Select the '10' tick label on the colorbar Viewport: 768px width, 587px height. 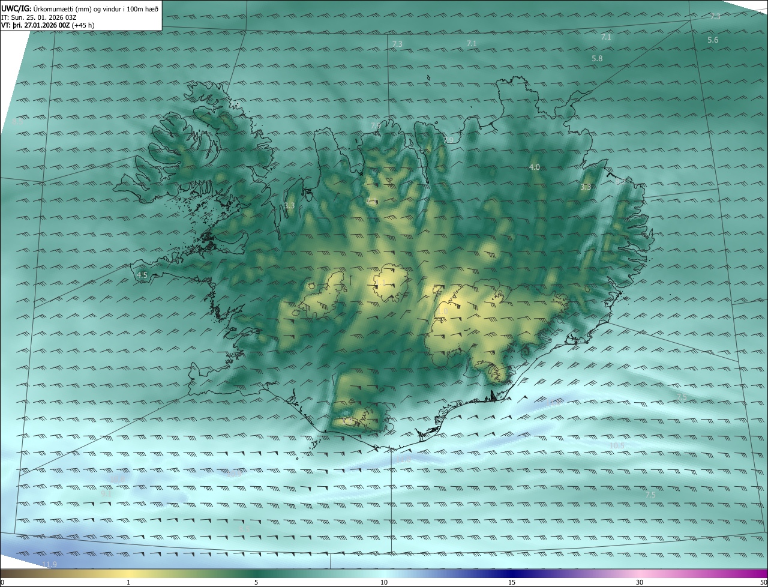(384, 582)
